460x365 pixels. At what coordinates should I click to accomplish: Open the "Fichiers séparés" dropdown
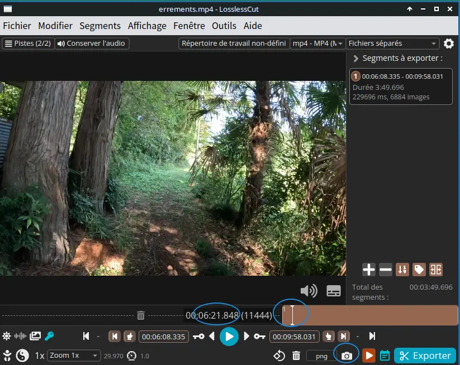[392, 44]
